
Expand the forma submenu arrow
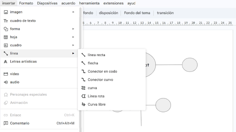73,29
